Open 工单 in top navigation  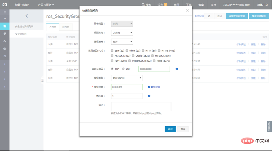coord(189,5)
